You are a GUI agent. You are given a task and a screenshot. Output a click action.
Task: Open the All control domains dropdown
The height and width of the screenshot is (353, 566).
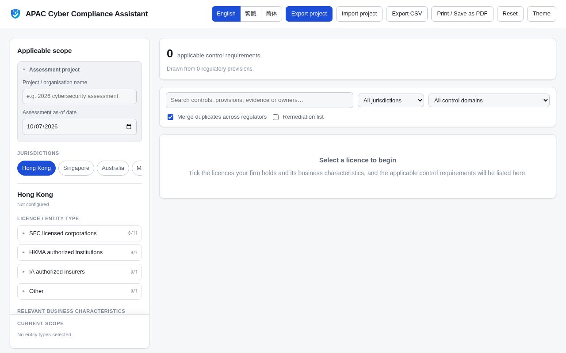tap(489, 100)
